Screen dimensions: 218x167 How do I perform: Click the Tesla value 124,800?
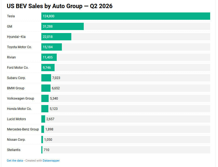(x=49, y=16)
